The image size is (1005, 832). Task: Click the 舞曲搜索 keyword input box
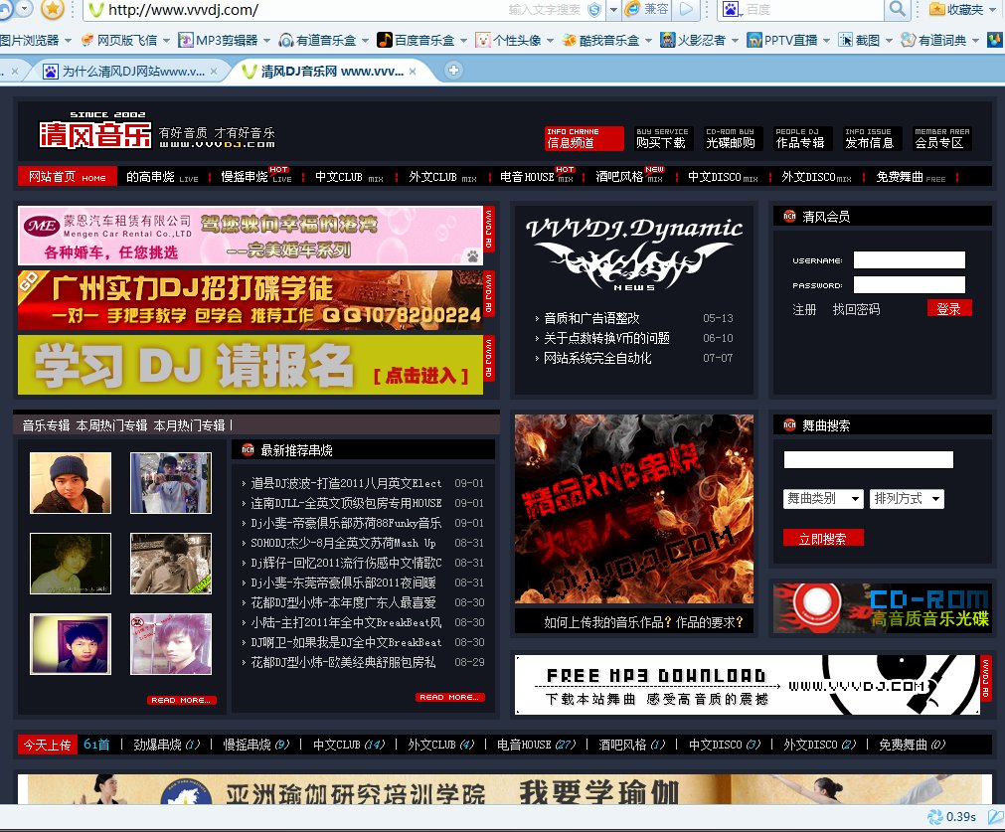click(x=869, y=459)
